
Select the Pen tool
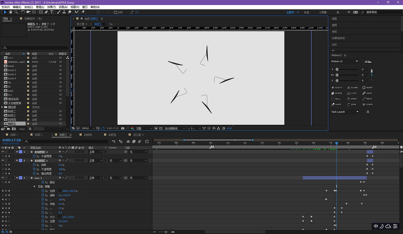(46, 12)
